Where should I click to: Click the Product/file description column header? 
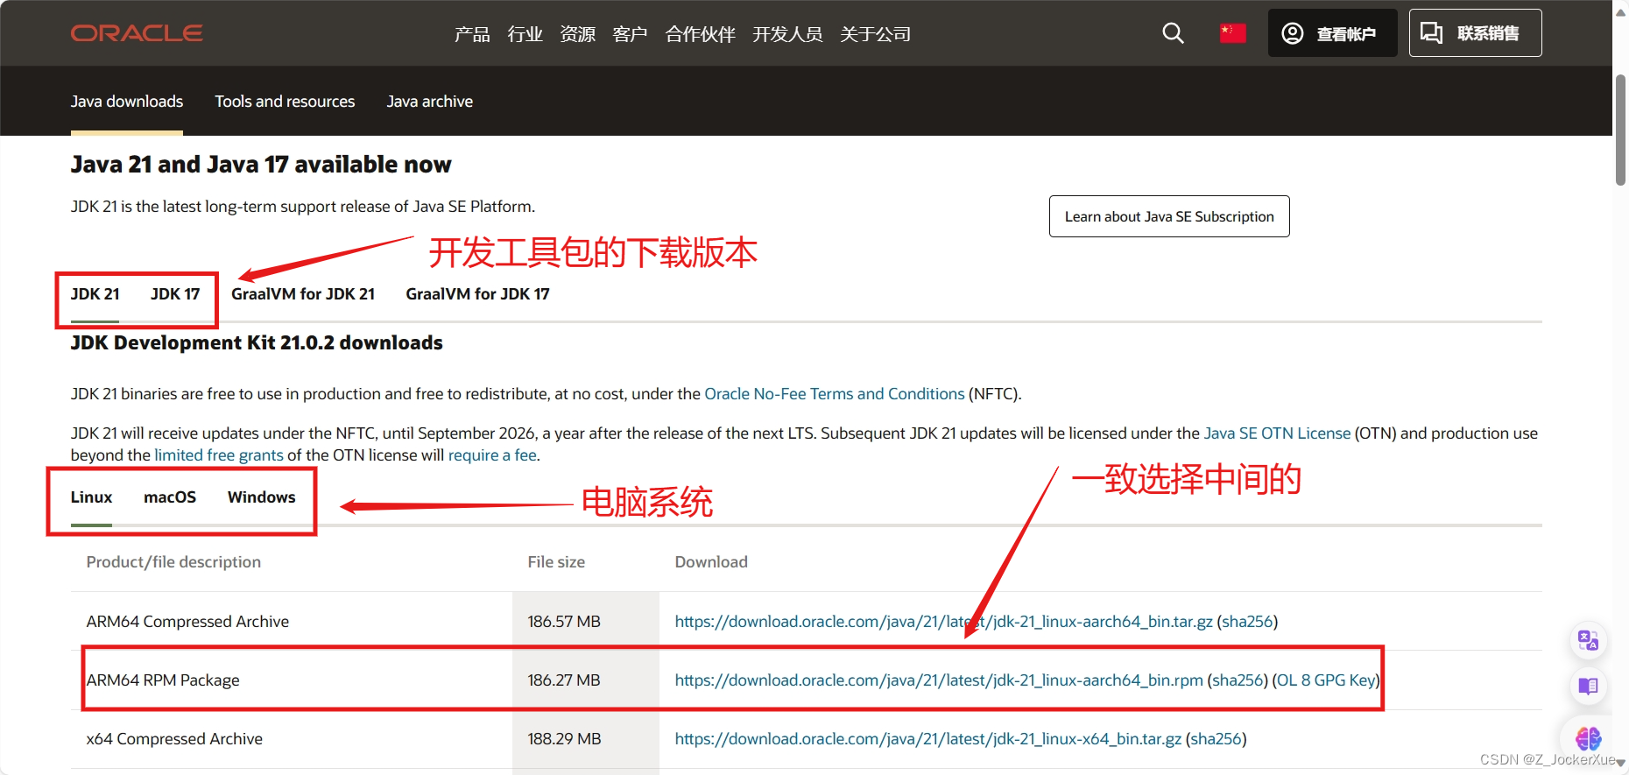click(173, 562)
